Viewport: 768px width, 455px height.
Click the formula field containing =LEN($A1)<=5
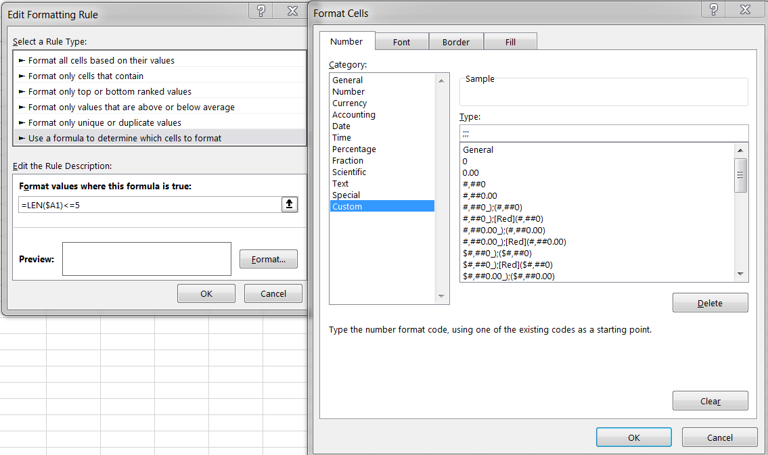(x=150, y=205)
